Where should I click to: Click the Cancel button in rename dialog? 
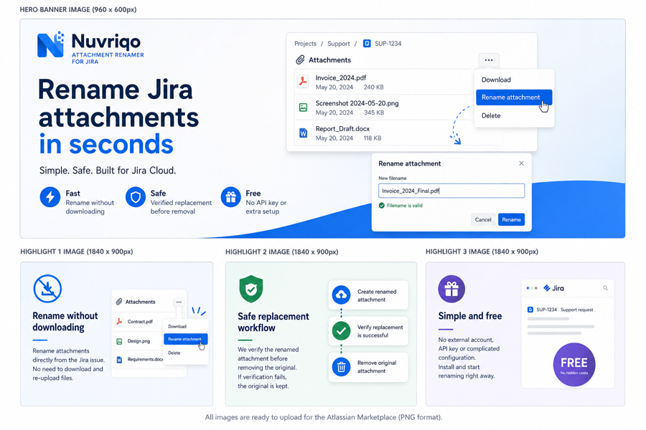pos(483,220)
